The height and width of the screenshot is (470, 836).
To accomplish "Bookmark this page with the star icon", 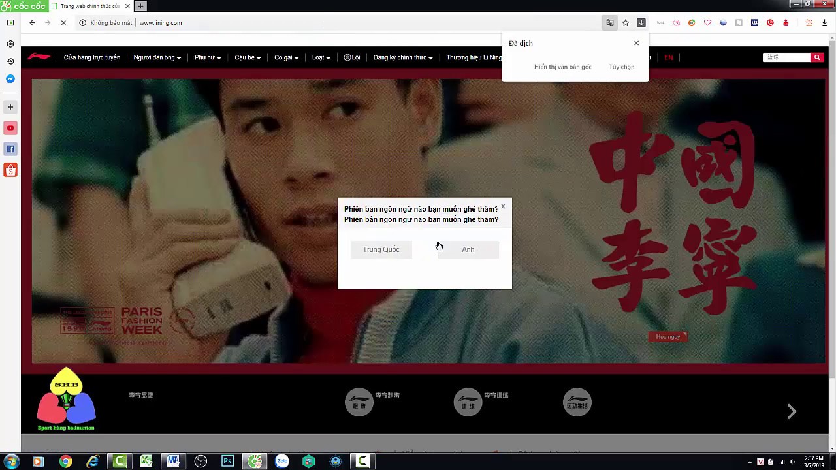I will [625, 22].
